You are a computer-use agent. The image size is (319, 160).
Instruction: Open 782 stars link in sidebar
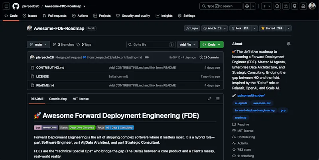click(x=242, y=149)
